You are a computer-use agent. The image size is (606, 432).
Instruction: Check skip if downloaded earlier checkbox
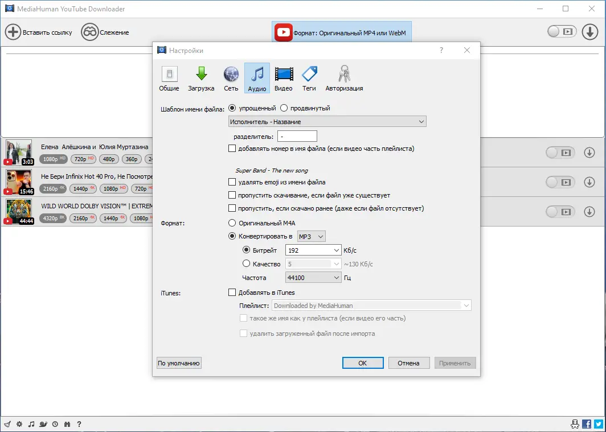click(x=232, y=208)
